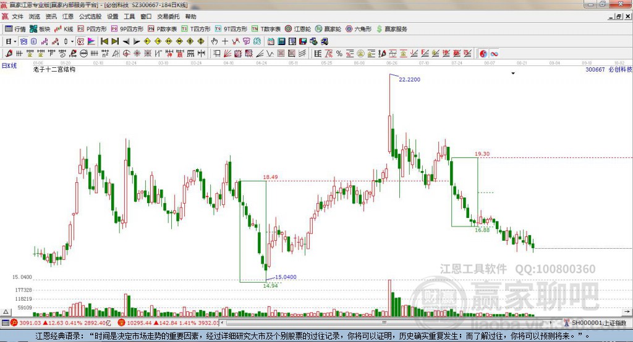Image resolution: width=633 pixels, height=342 pixels.
Task: Open the P数字表 tool
Action: [163, 28]
